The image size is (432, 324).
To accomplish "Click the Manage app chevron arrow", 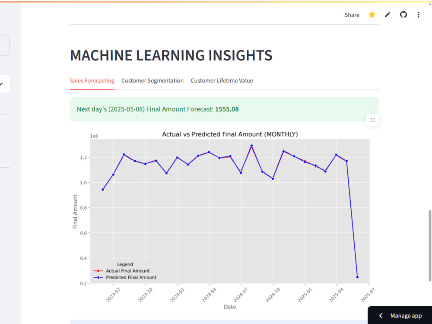I will point(381,316).
